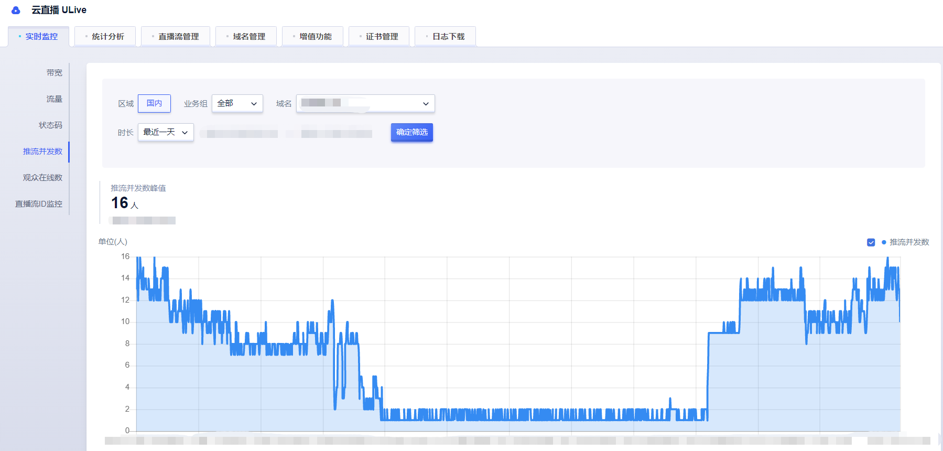Click the 8 y-axis tick label
943x451 pixels.
[127, 343]
